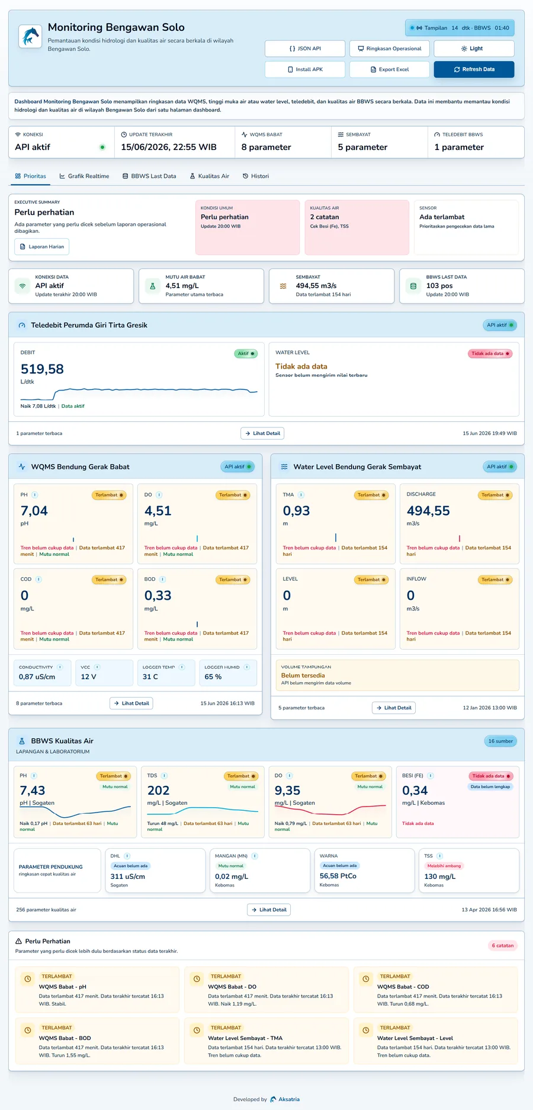Click the Tampilan 14 dtk status badge

460,28
